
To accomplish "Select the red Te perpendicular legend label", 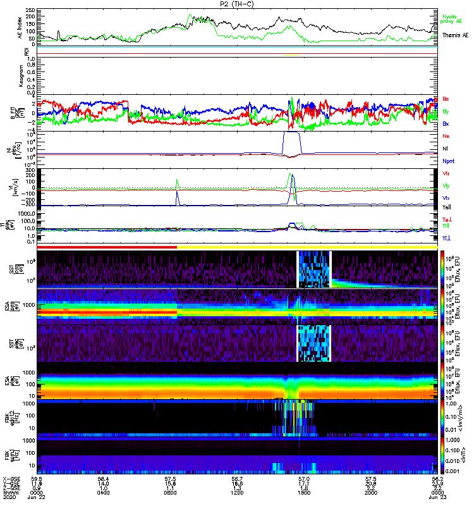I will [x=447, y=219].
